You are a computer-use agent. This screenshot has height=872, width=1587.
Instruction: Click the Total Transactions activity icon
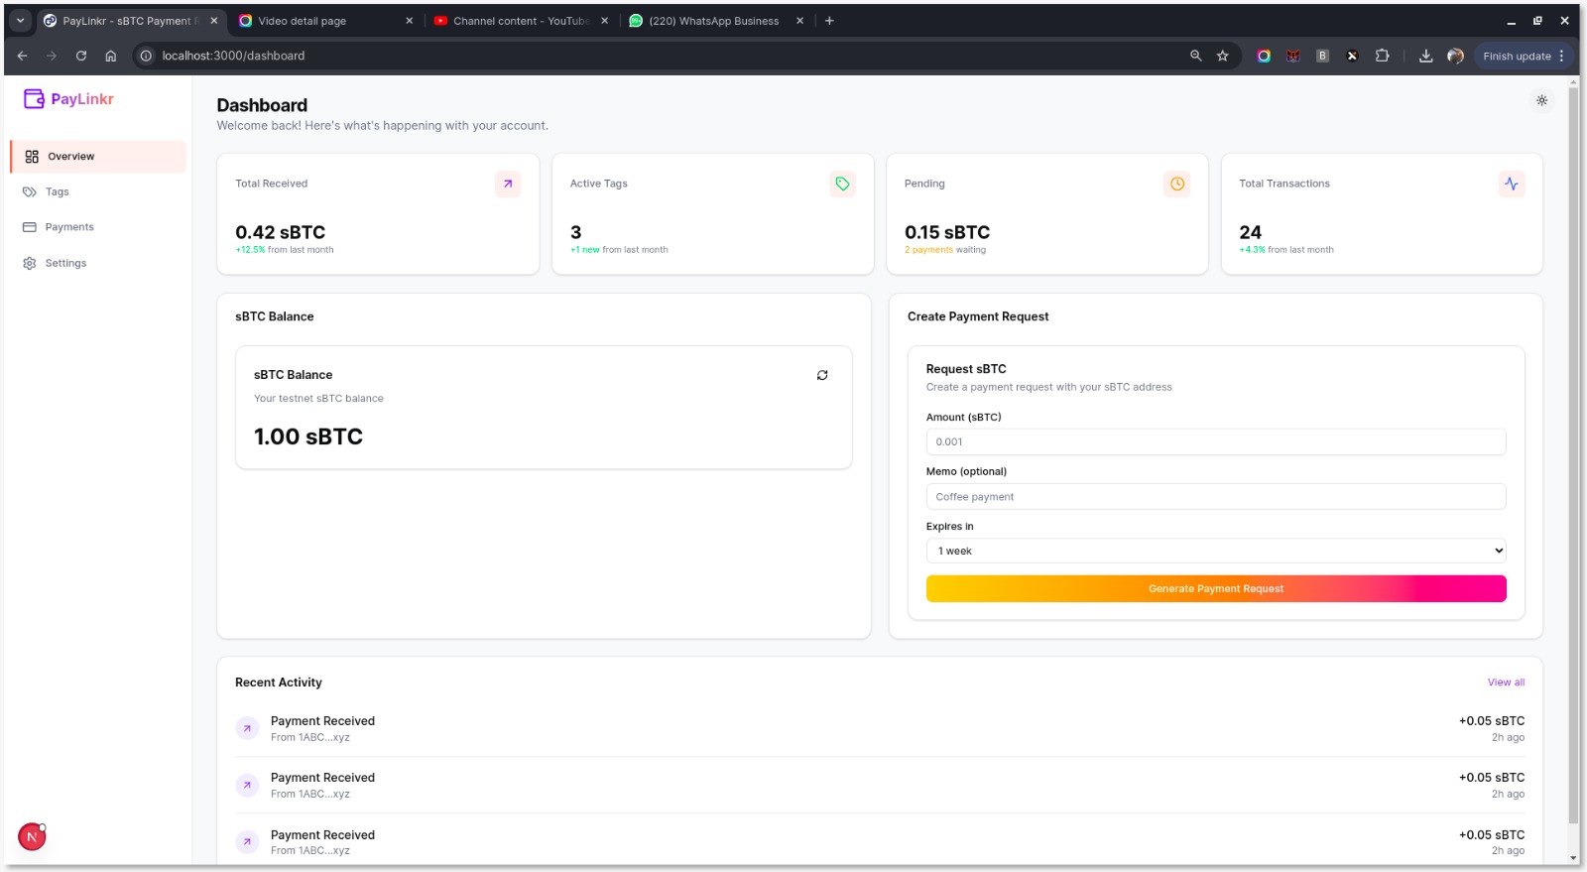point(1512,184)
